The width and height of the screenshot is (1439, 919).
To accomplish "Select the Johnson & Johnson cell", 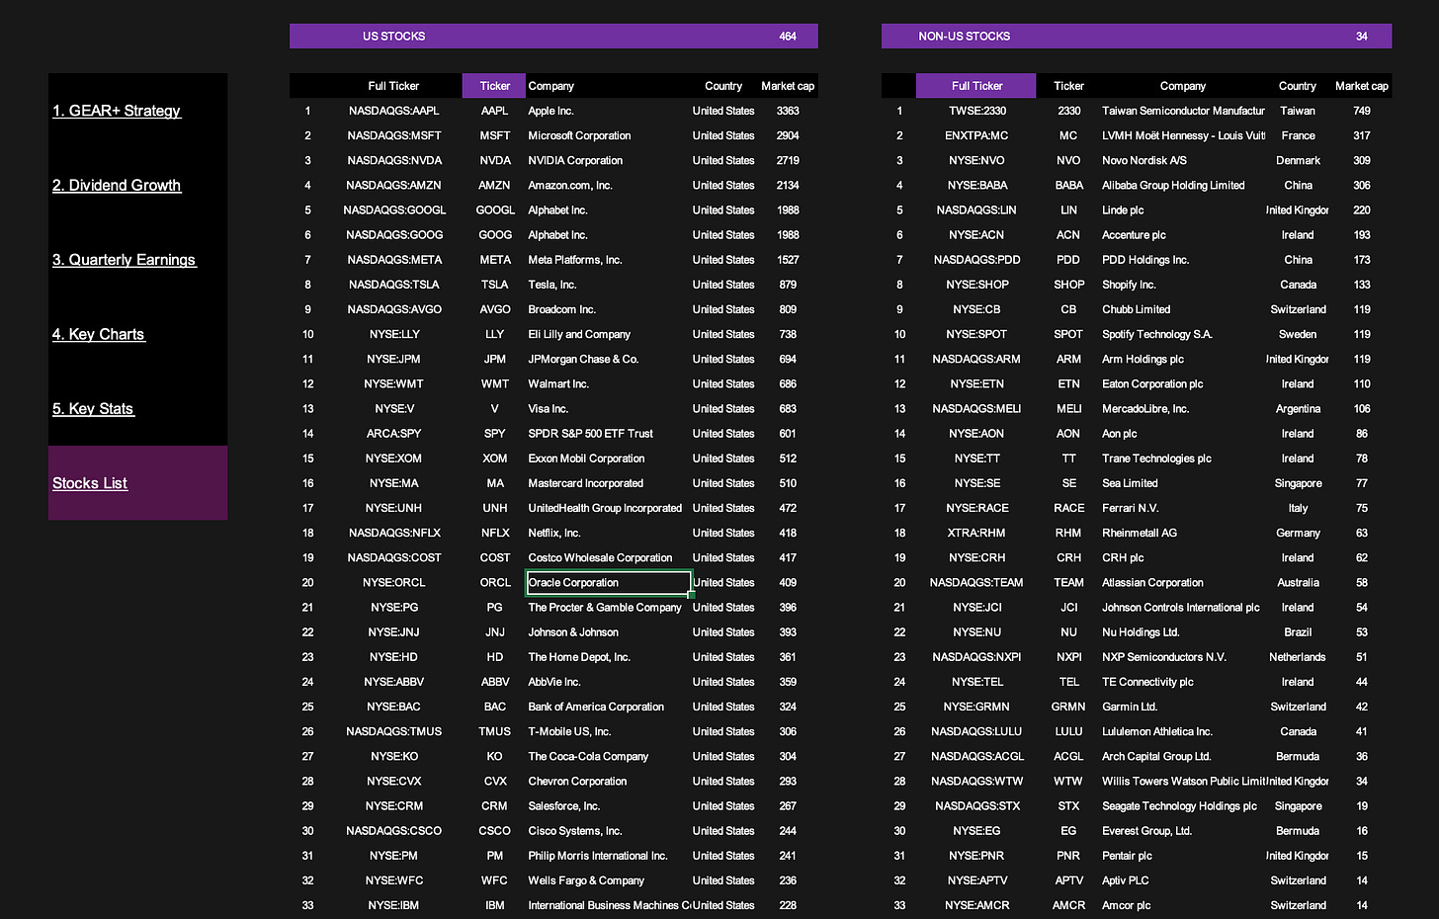I will 573,632.
